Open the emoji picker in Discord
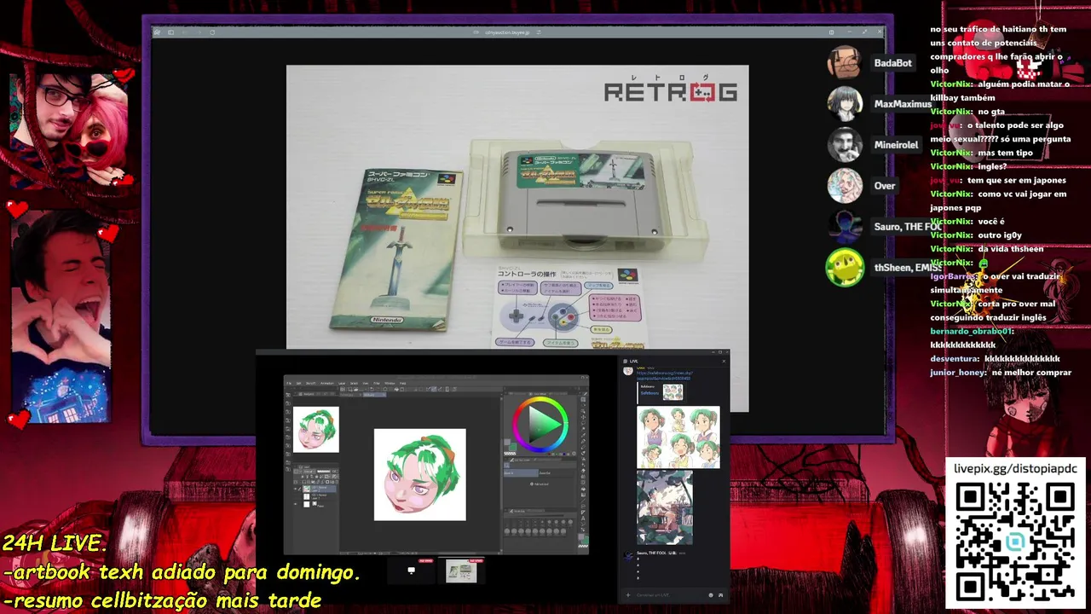Viewport: 1091px width, 614px height. point(711,594)
